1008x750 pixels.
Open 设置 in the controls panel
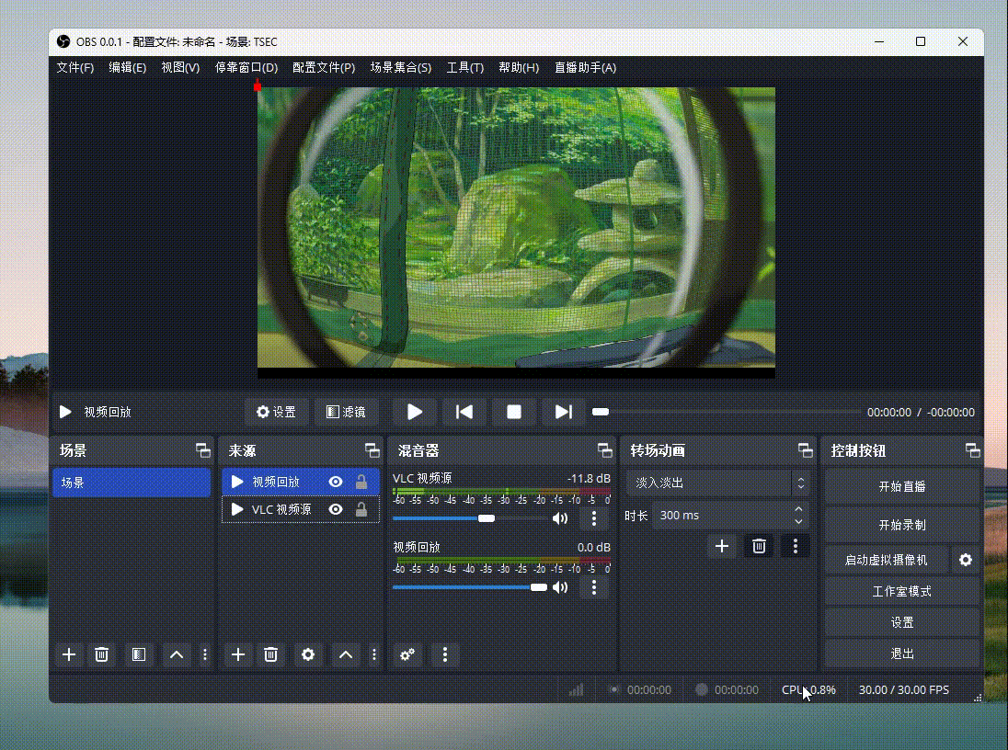(x=902, y=623)
